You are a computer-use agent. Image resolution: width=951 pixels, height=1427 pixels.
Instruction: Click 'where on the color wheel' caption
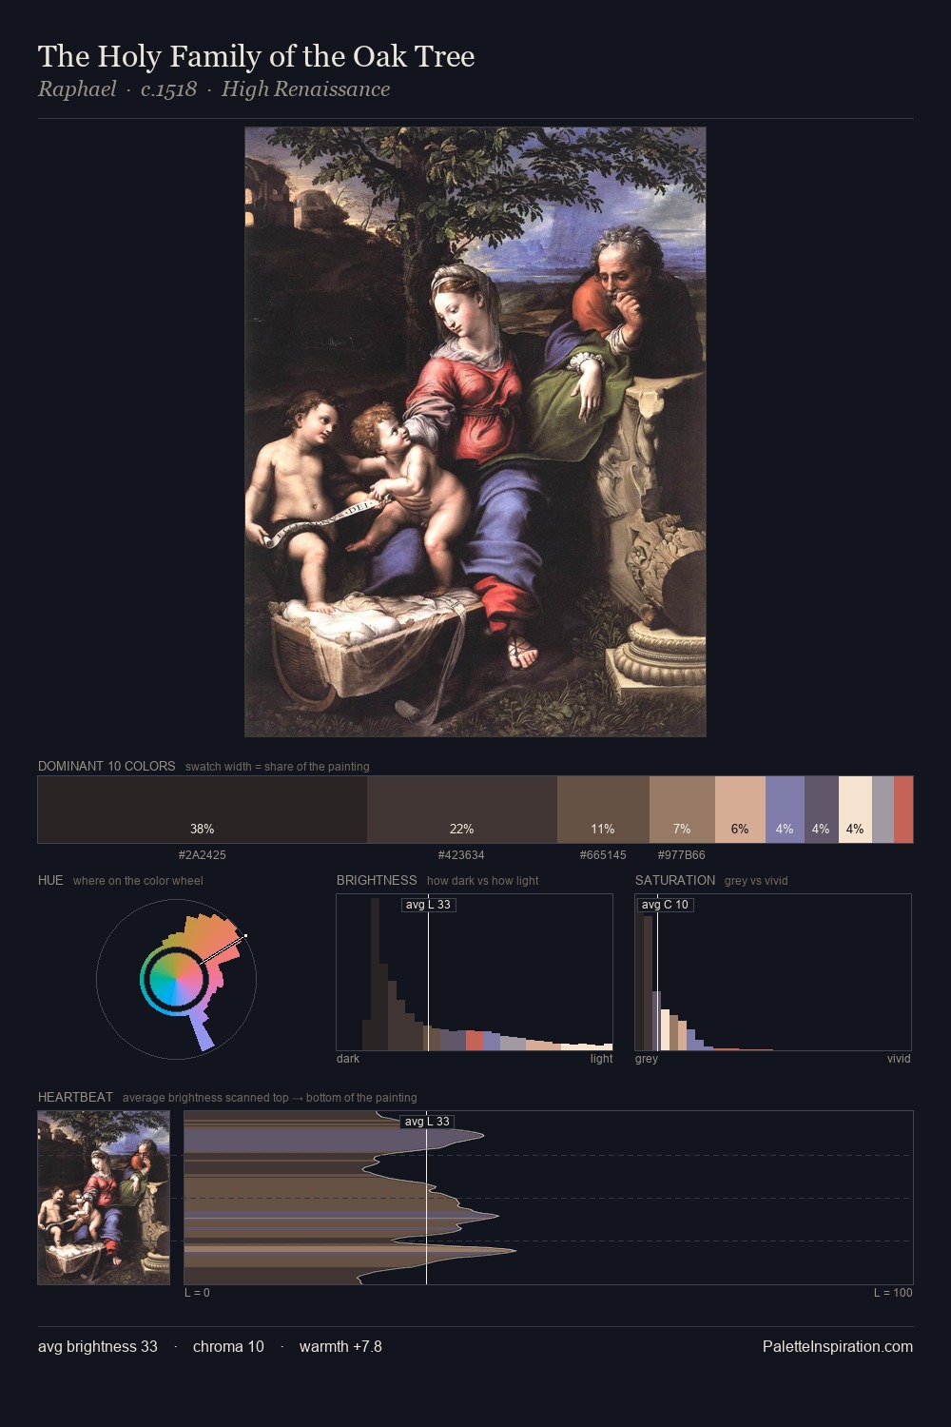tap(138, 881)
